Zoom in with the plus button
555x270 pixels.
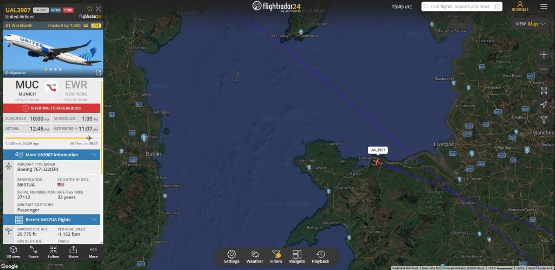[544, 55]
